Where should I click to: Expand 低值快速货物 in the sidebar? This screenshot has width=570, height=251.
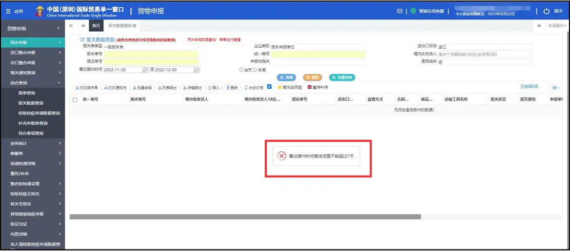[x=33, y=164]
